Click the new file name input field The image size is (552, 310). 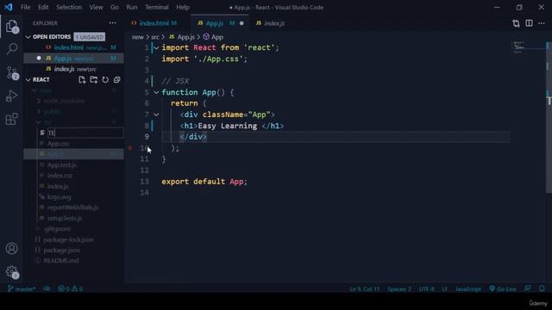click(x=85, y=133)
